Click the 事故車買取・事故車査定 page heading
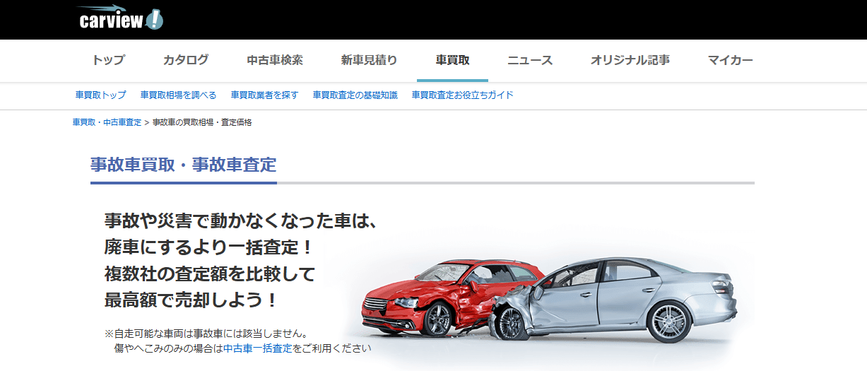The width and height of the screenshot is (867, 371). tap(183, 165)
